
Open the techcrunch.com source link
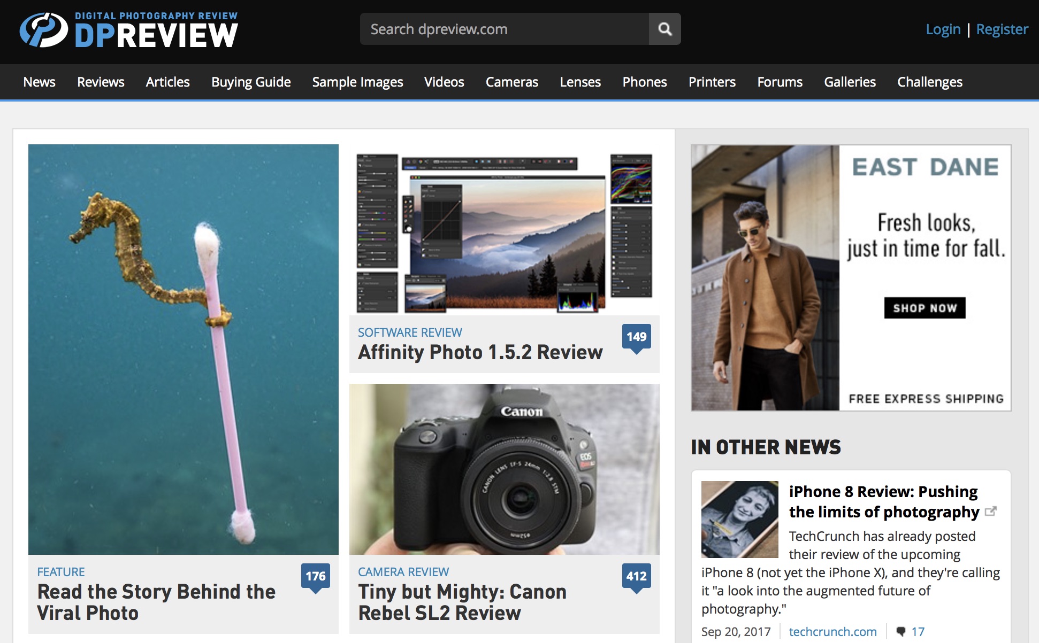point(832,631)
